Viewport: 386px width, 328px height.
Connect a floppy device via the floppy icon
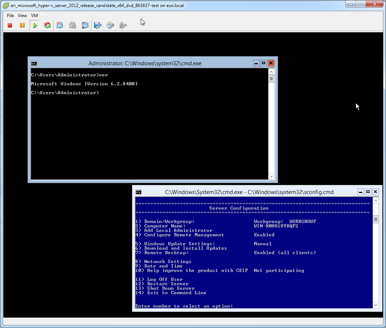pos(98,25)
